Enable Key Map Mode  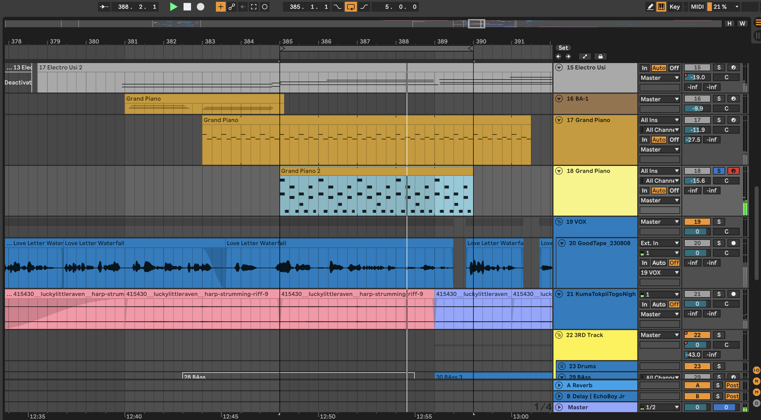pyautogui.click(x=675, y=7)
